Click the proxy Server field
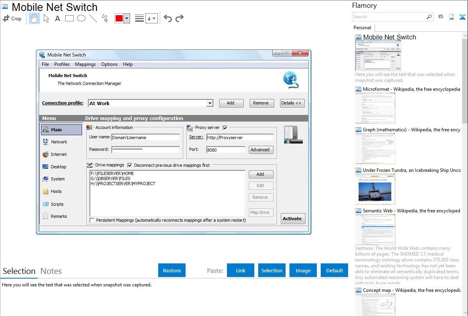 point(240,138)
